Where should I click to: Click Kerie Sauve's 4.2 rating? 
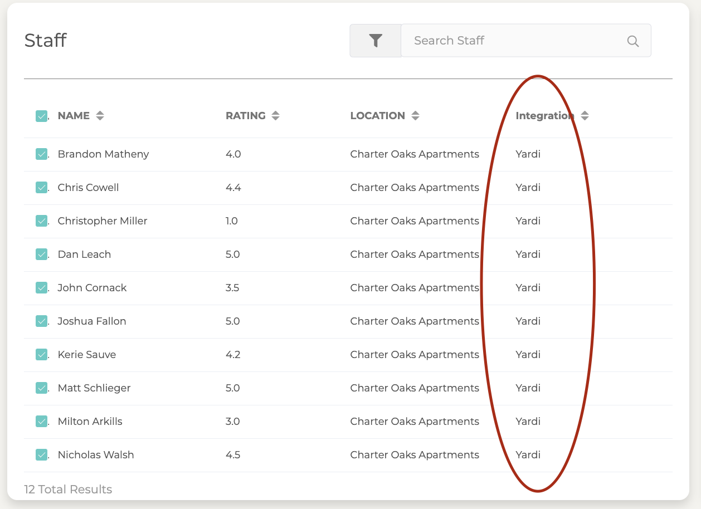(x=233, y=355)
